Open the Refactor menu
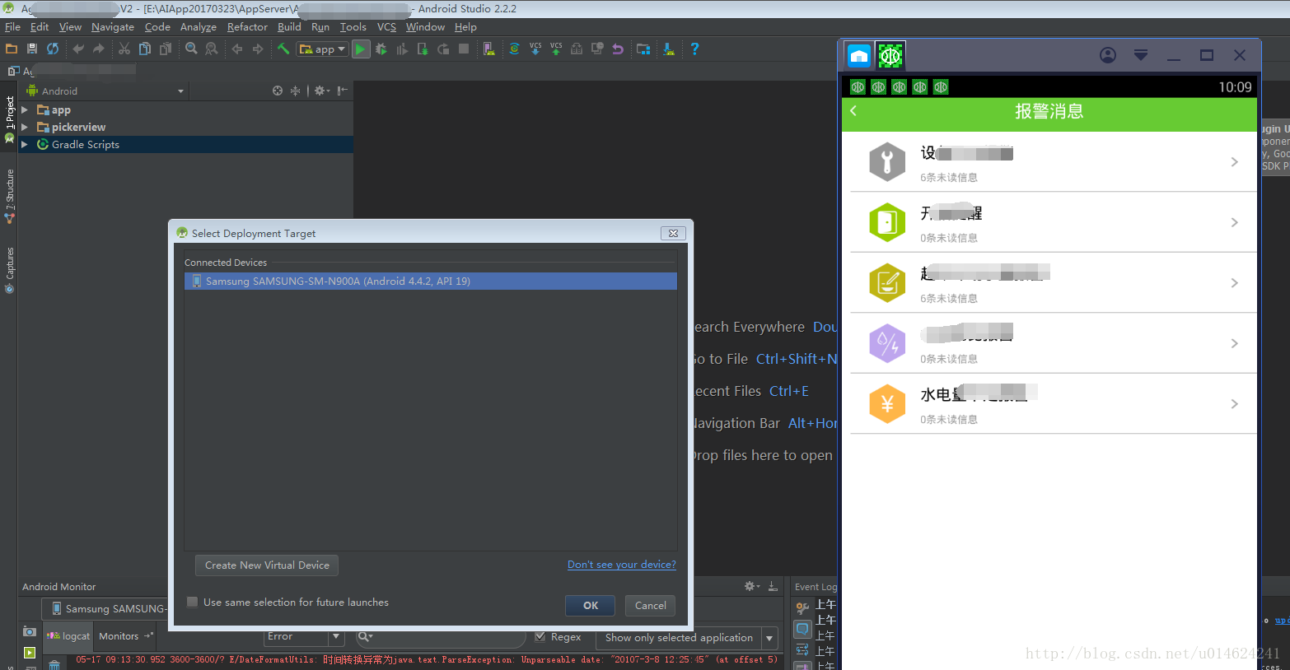Image resolution: width=1290 pixels, height=670 pixels. (x=247, y=26)
